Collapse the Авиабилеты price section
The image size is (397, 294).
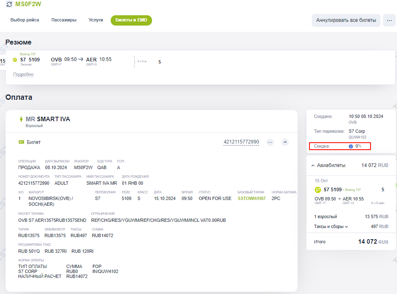313,166
